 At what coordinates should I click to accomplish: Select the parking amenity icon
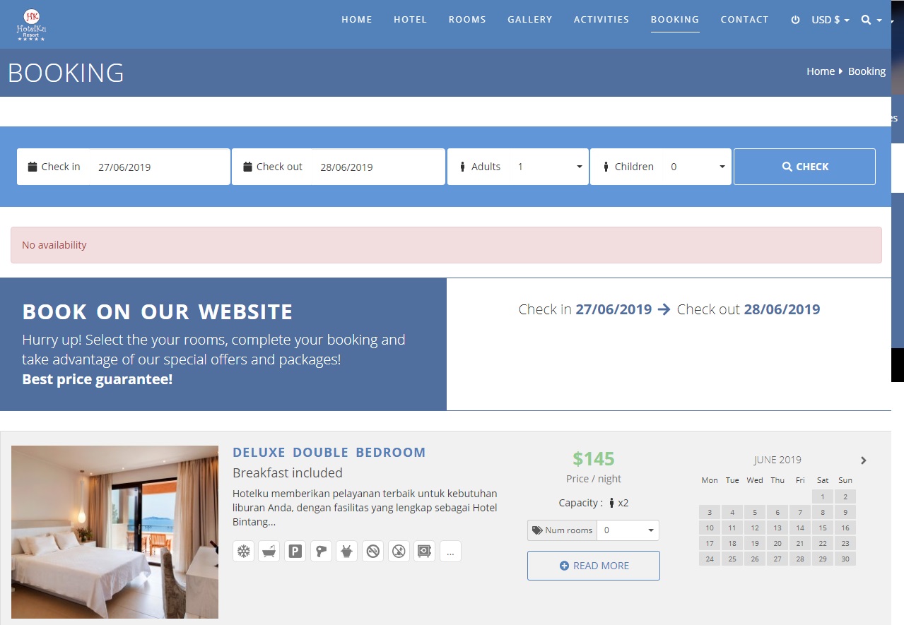pyautogui.click(x=295, y=551)
